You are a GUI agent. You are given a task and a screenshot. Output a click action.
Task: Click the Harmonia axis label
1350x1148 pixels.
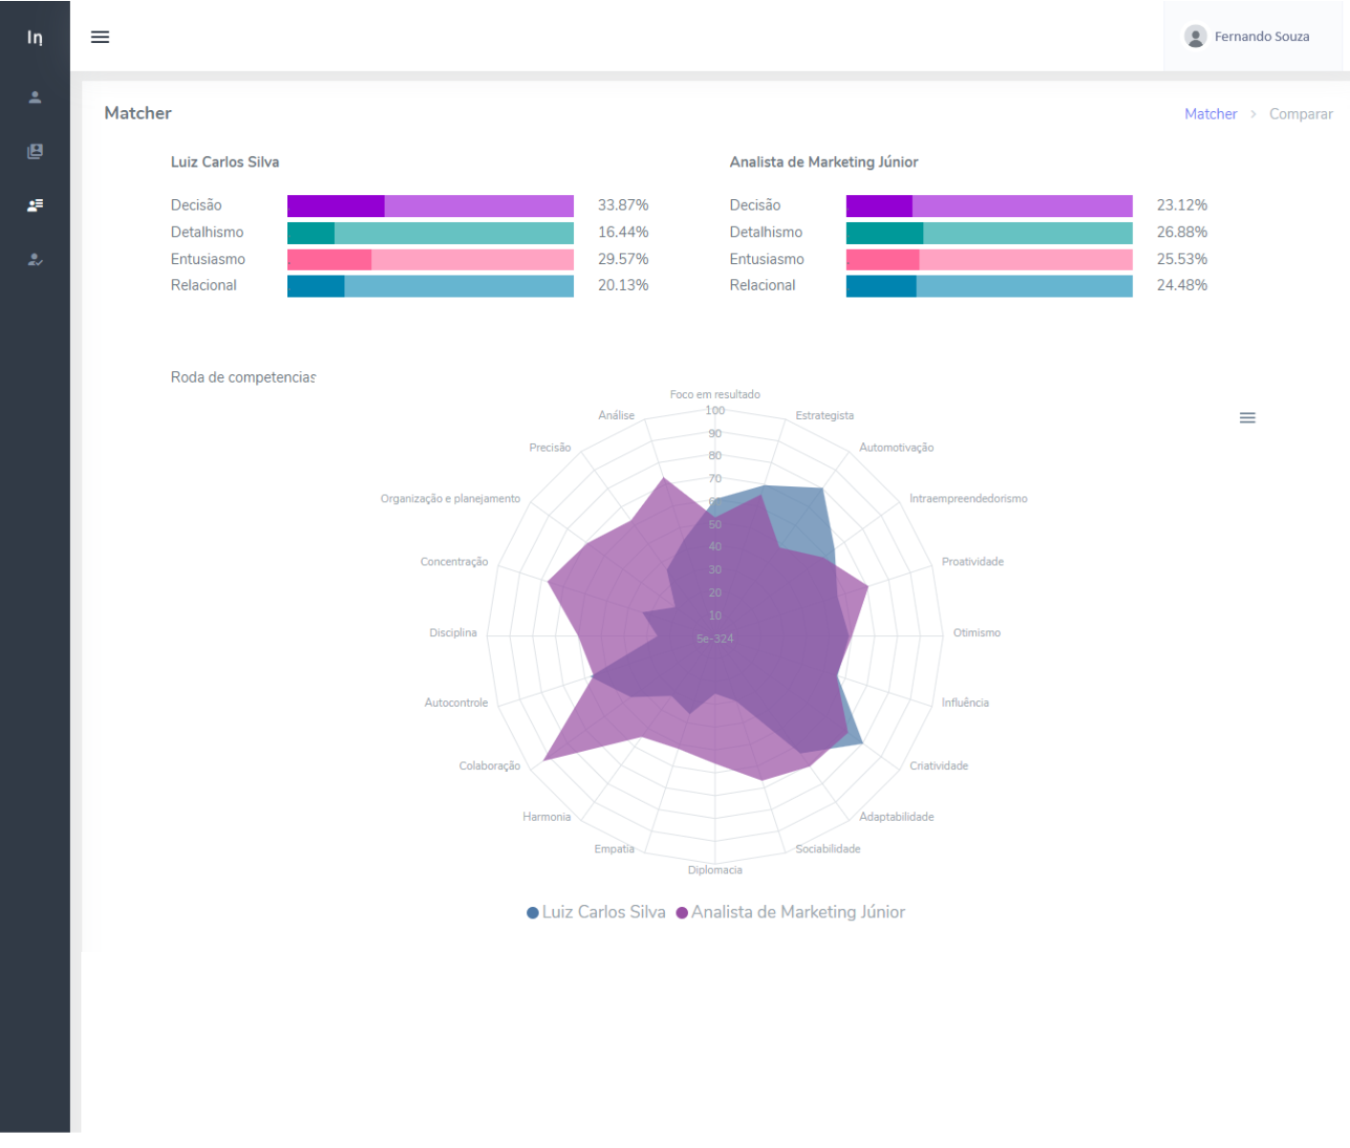pos(546,816)
